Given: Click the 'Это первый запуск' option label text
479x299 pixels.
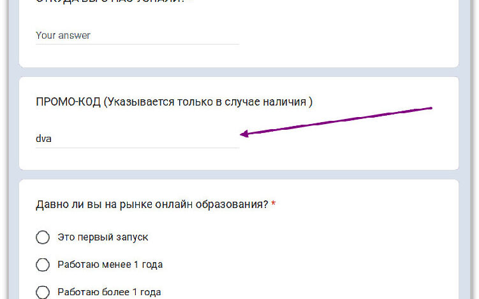Looking at the screenshot, I should (103, 237).
